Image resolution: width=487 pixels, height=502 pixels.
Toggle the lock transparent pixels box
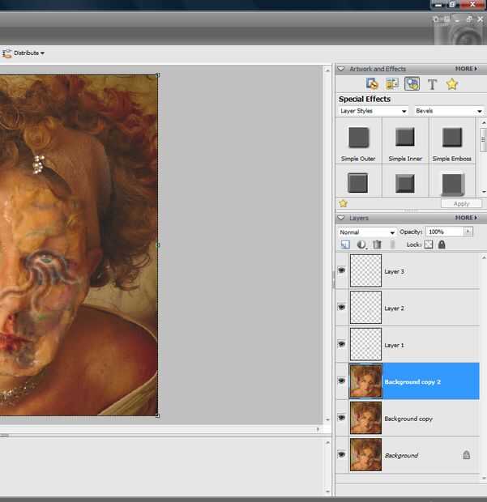point(429,245)
